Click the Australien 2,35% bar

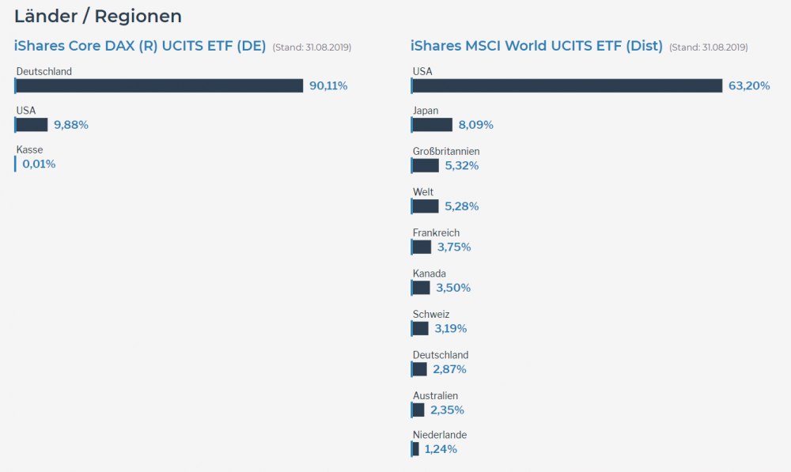tap(418, 410)
